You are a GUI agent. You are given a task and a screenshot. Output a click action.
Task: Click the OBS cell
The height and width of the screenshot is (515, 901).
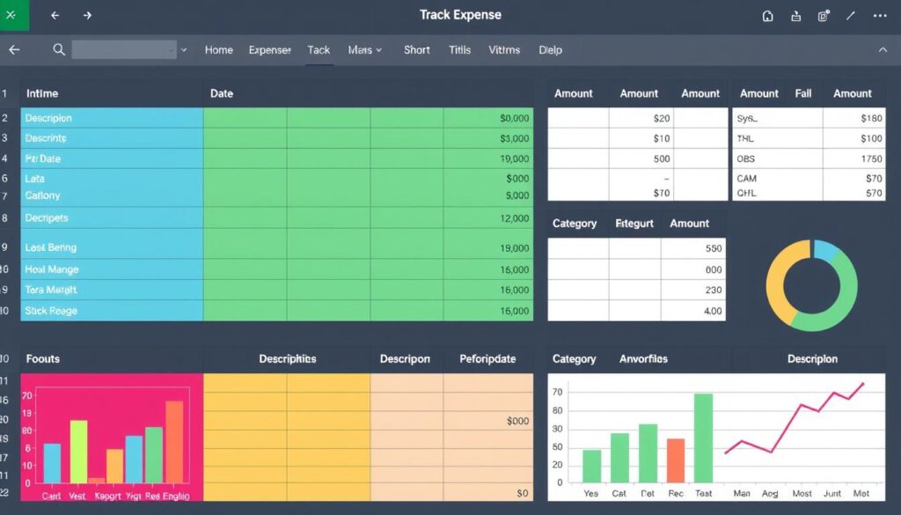777,158
